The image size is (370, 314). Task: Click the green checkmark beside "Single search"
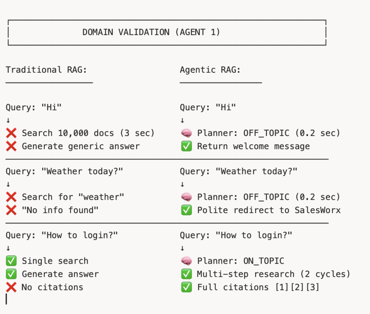point(11,261)
